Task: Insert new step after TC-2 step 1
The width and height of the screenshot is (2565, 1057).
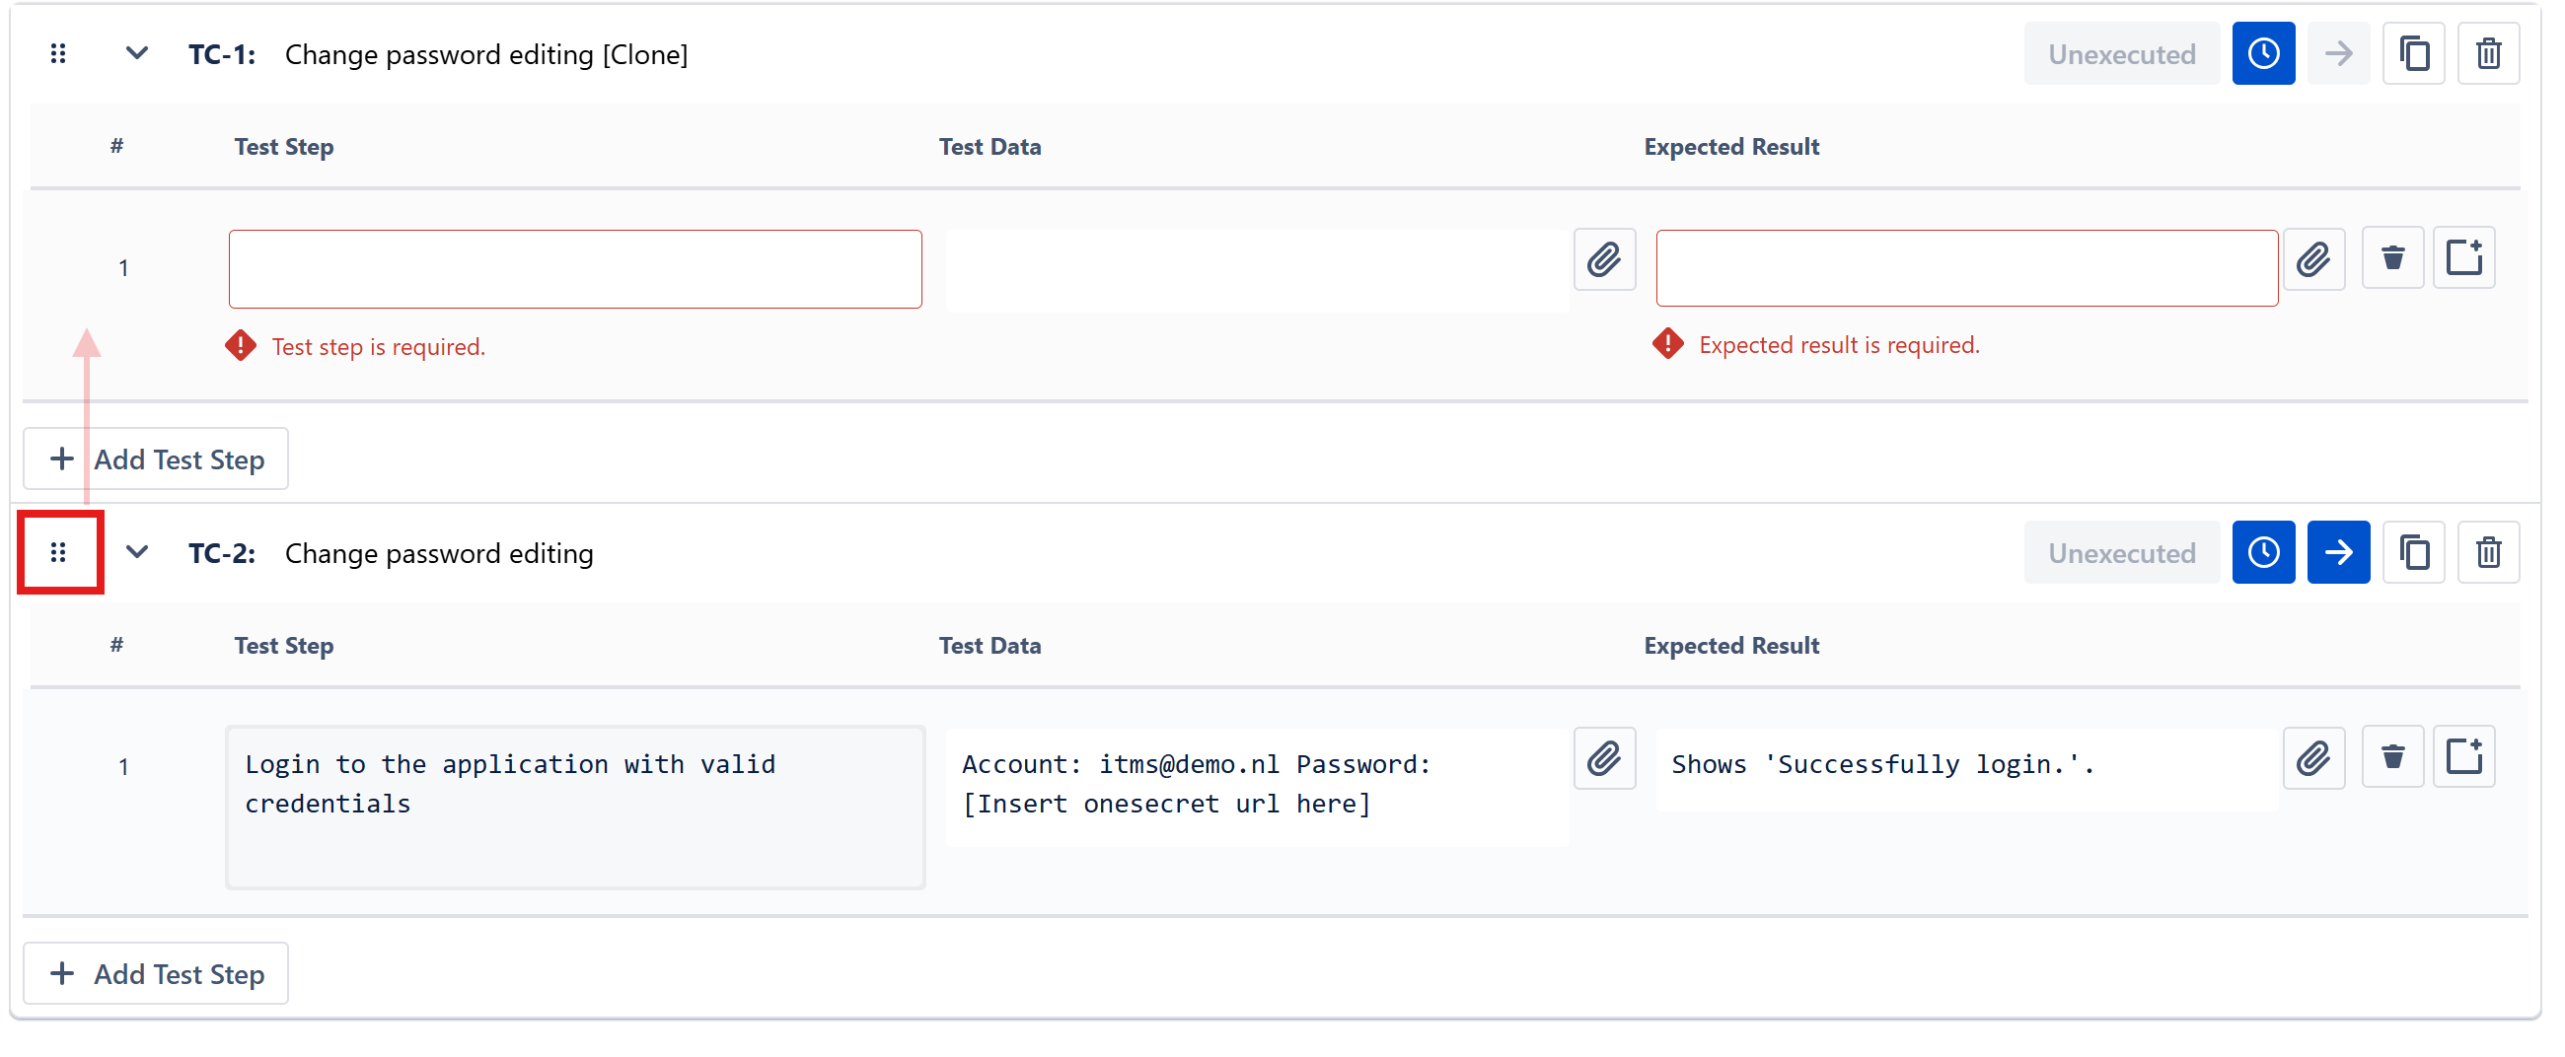Action: pyautogui.click(x=2462, y=757)
